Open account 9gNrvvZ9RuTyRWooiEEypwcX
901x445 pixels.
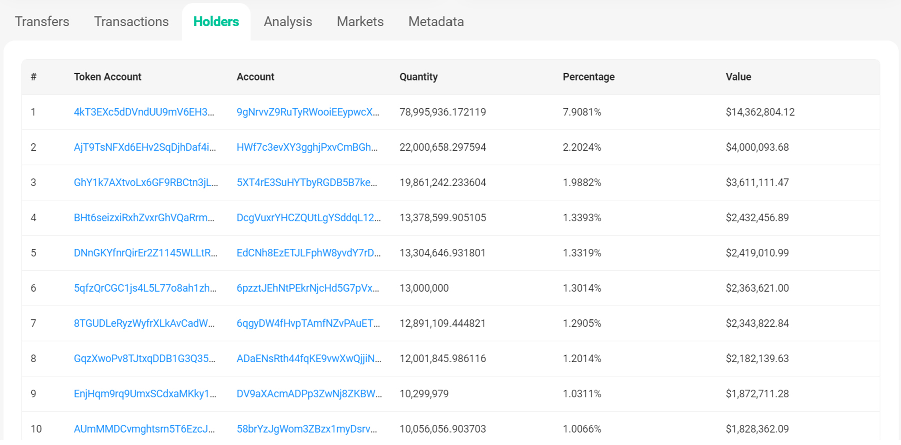[x=308, y=112]
